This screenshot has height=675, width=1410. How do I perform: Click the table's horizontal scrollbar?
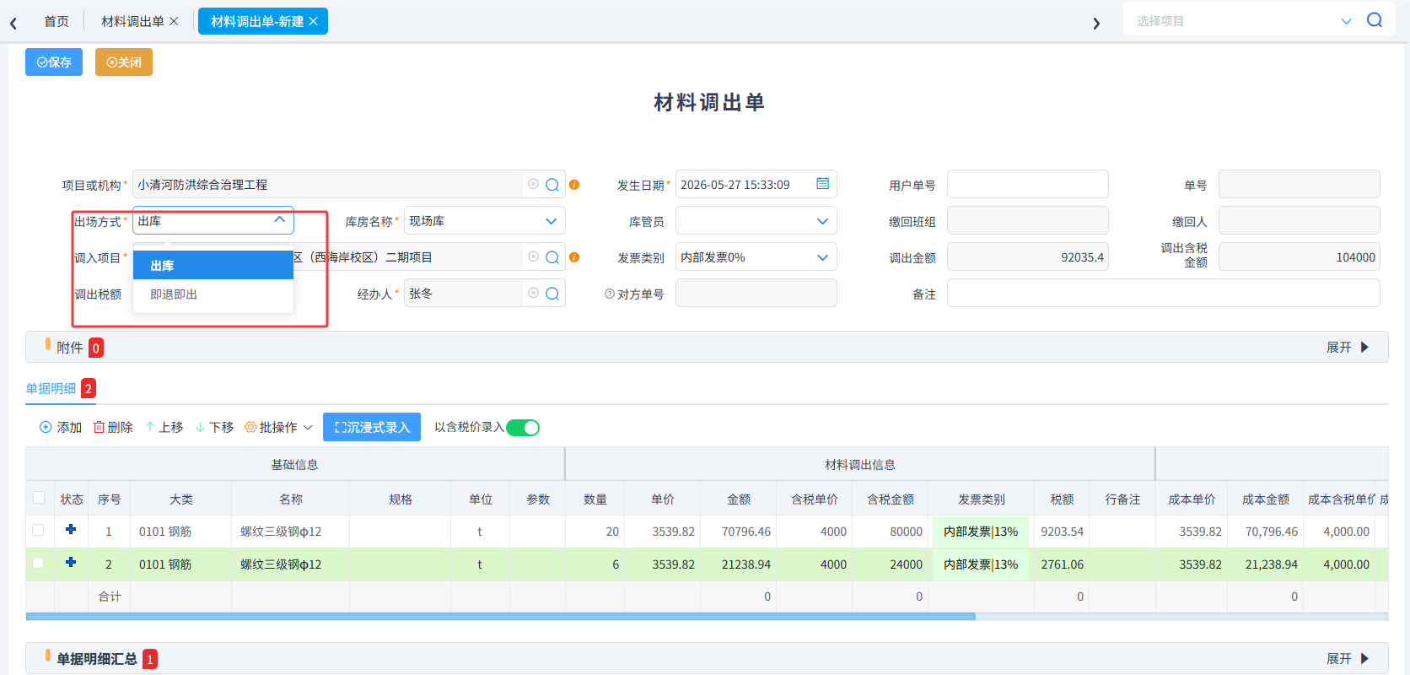[501, 617]
